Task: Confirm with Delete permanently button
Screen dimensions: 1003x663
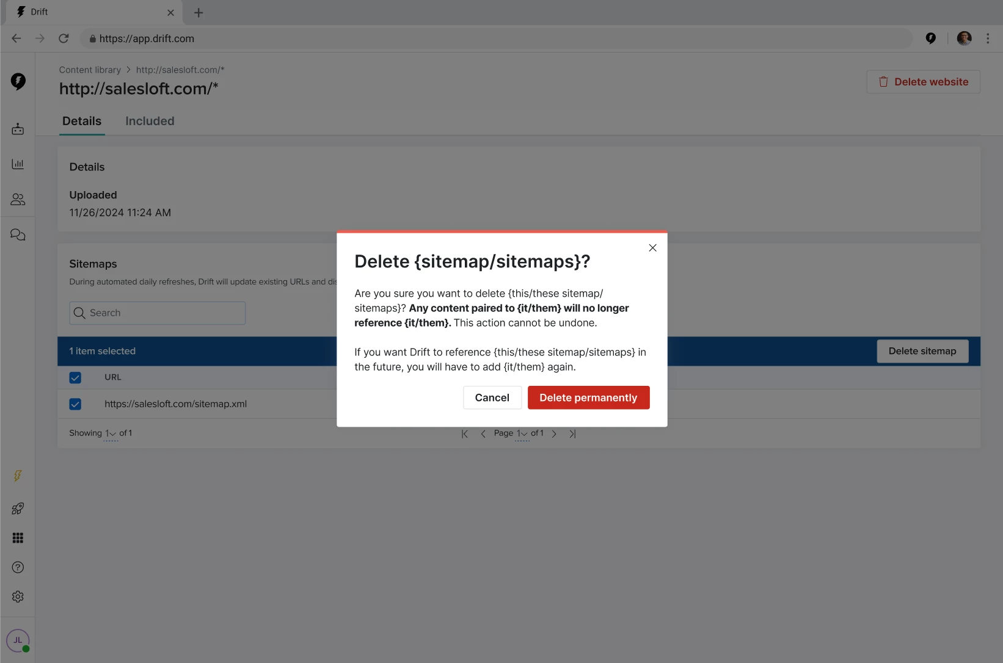Action: click(x=588, y=397)
